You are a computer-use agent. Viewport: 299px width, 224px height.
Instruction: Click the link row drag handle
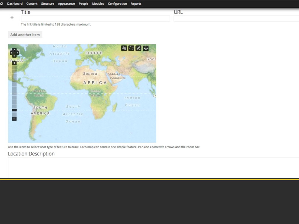point(12,17)
